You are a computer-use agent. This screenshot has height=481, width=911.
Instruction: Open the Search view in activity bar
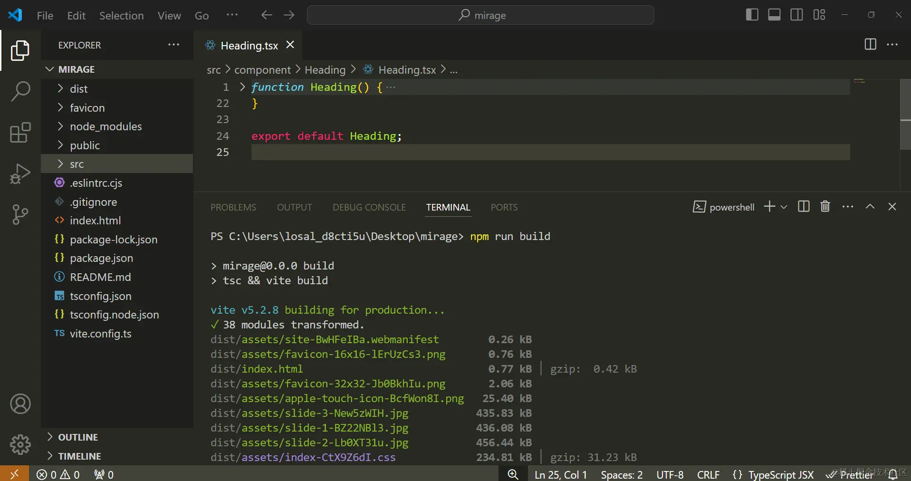click(20, 91)
